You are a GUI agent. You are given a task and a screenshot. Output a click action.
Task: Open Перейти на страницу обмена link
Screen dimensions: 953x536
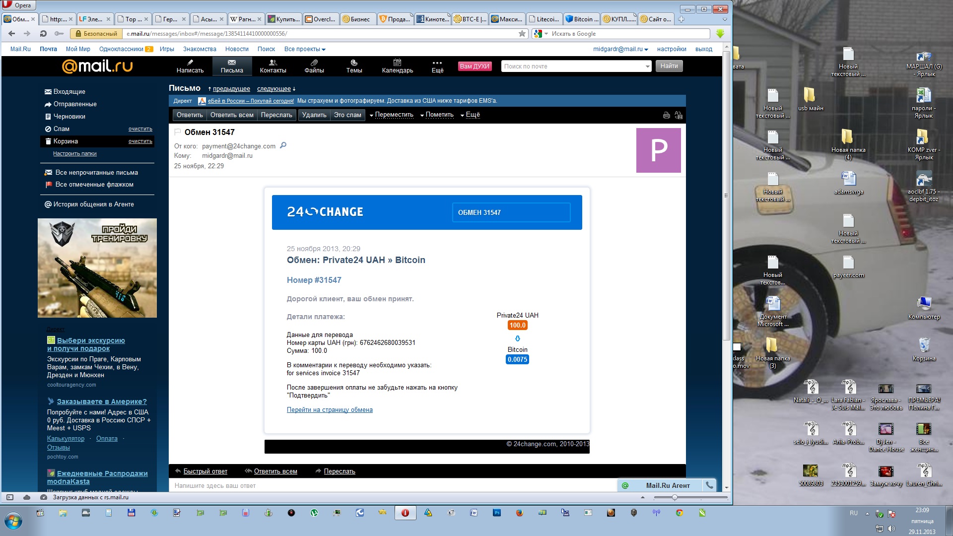[x=330, y=409]
